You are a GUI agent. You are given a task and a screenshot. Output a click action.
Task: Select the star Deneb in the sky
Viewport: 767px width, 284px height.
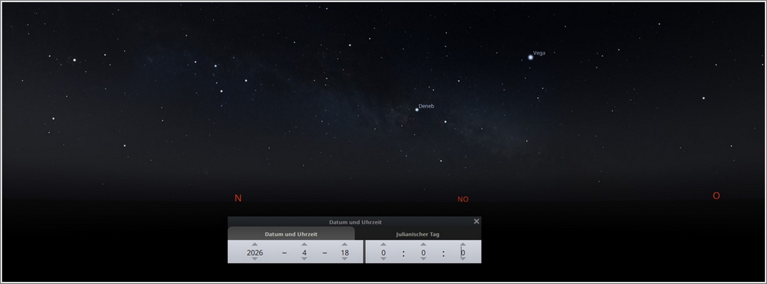click(x=417, y=110)
